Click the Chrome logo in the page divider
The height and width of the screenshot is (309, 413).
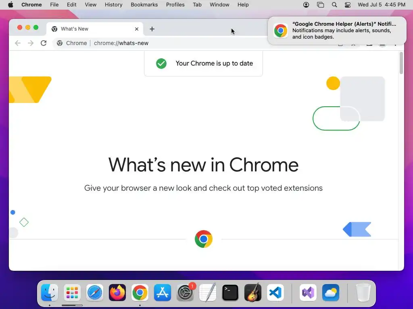(x=204, y=239)
